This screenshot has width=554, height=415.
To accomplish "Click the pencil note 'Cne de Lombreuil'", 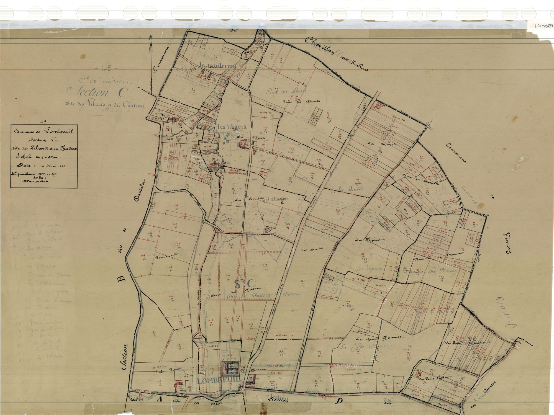I will click(106, 81).
